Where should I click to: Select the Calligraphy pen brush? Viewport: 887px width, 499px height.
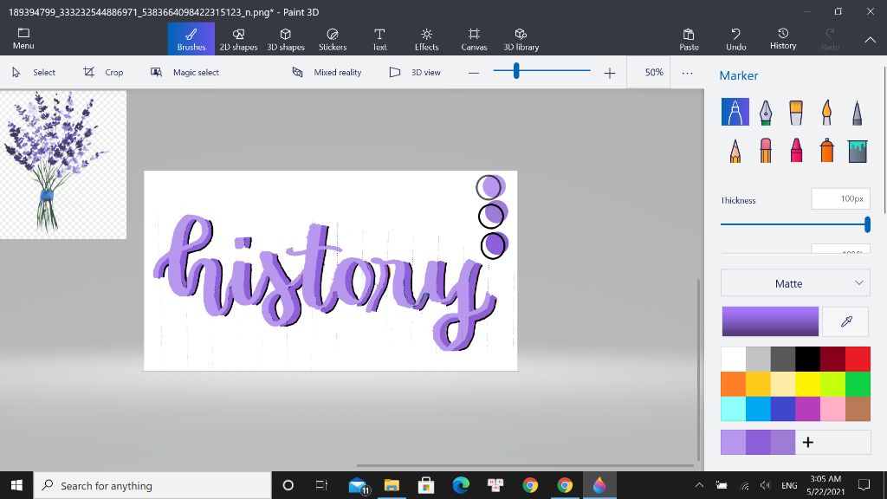point(766,112)
